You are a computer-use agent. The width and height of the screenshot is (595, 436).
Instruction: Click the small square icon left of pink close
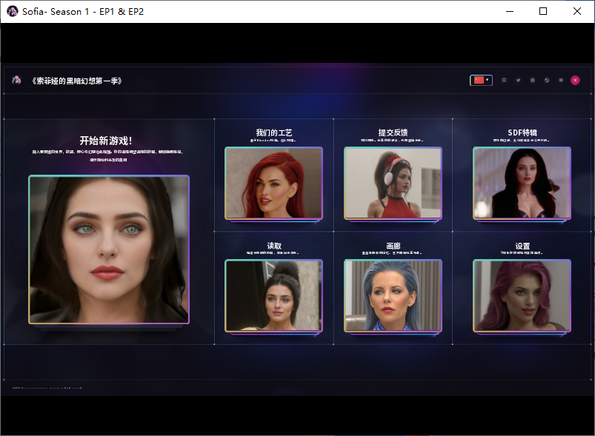[x=561, y=80]
